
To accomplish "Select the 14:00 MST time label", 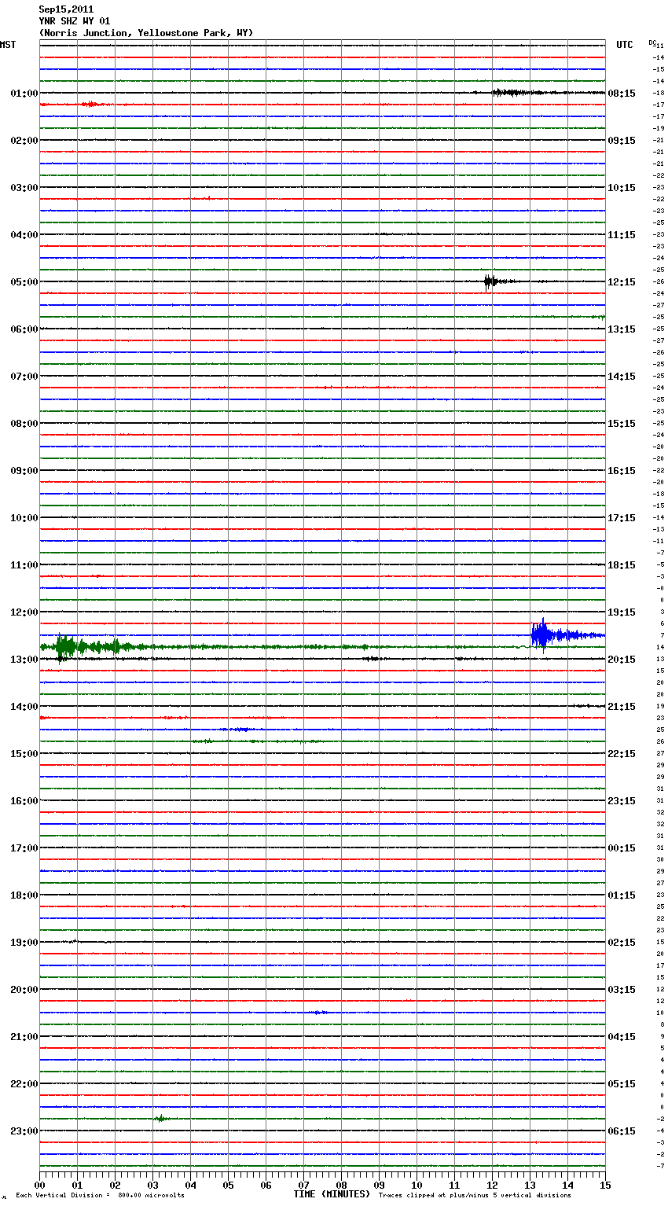I will pos(24,707).
